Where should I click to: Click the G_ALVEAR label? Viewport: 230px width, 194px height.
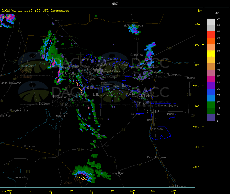point(153,112)
